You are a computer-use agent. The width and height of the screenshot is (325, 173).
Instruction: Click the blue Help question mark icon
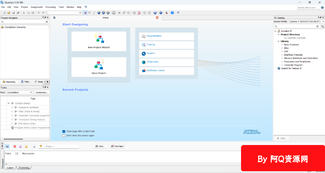[172, 13]
